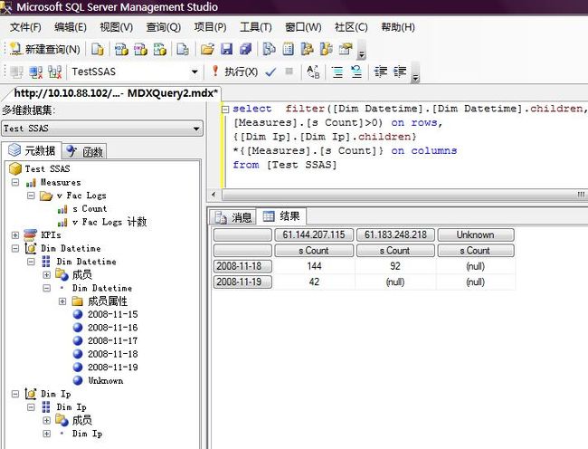Open the Registered Servers icon
The width and height of the screenshot is (588, 449).
[269, 49]
